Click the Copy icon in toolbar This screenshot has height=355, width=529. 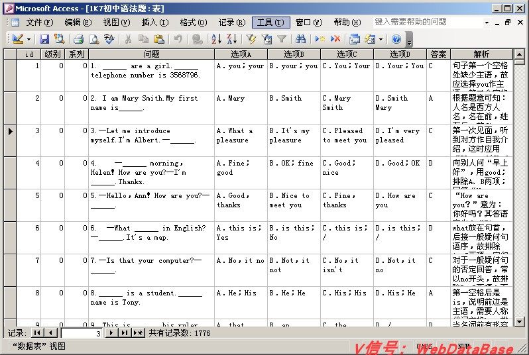(x=144, y=39)
